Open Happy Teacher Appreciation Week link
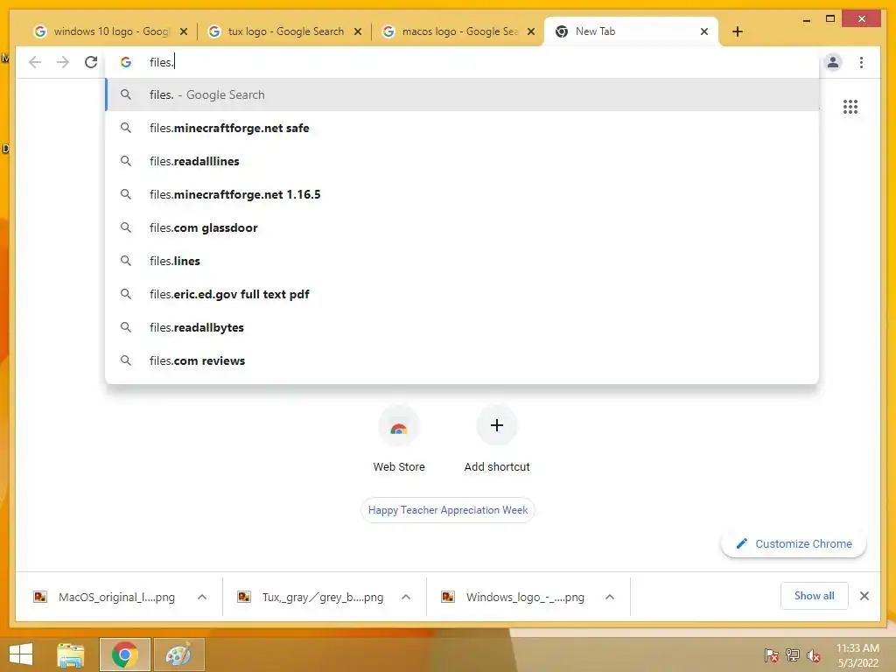The height and width of the screenshot is (672, 896). point(447,510)
